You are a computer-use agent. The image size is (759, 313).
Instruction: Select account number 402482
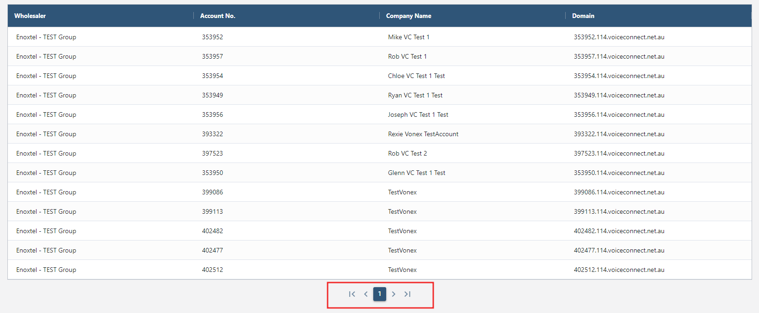(212, 231)
